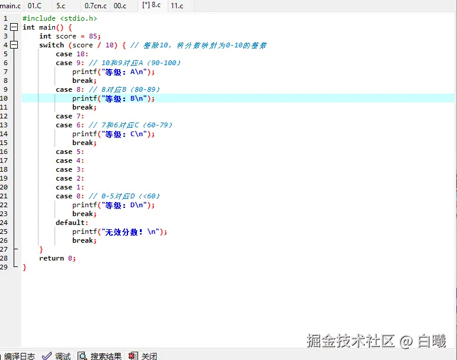Click on 'case 3:' label
The image size is (457, 360).
[x=70, y=169]
